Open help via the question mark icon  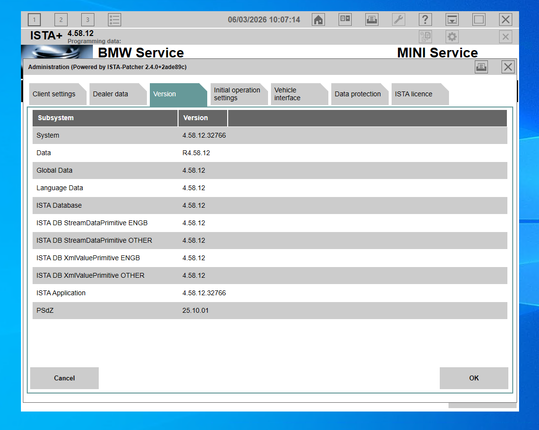tap(425, 19)
